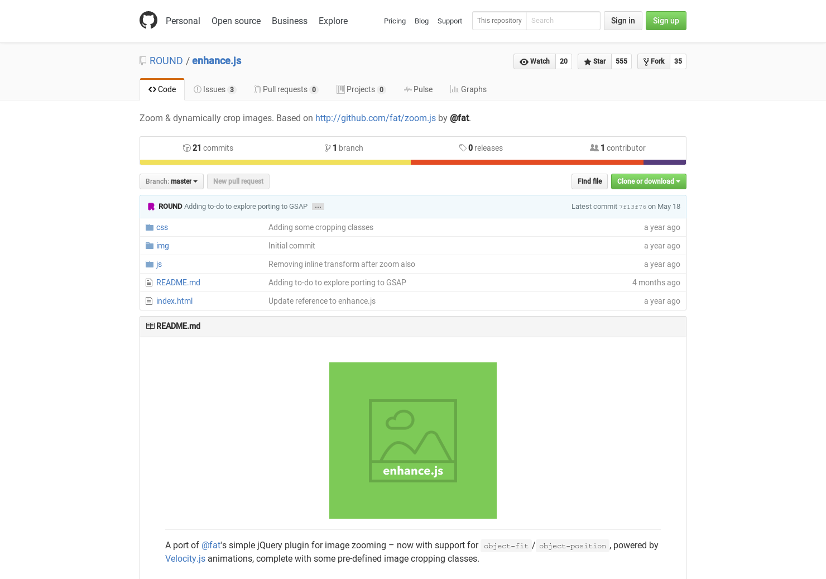Click the repository book icon beside ROUND
Image resolution: width=826 pixels, height=579 pixels.
[143, 60]
